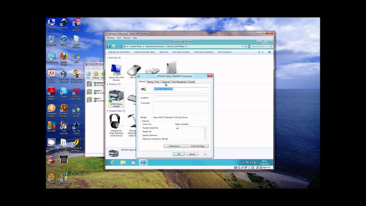Viewport: 366px width, 206px height.
Task: Click the Preferences... button
Action: 175,146
